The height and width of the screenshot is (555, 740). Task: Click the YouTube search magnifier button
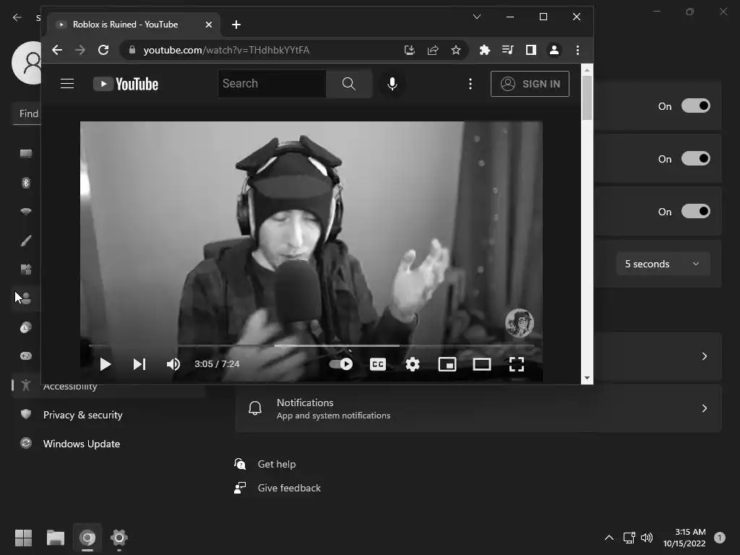(349, 84)
